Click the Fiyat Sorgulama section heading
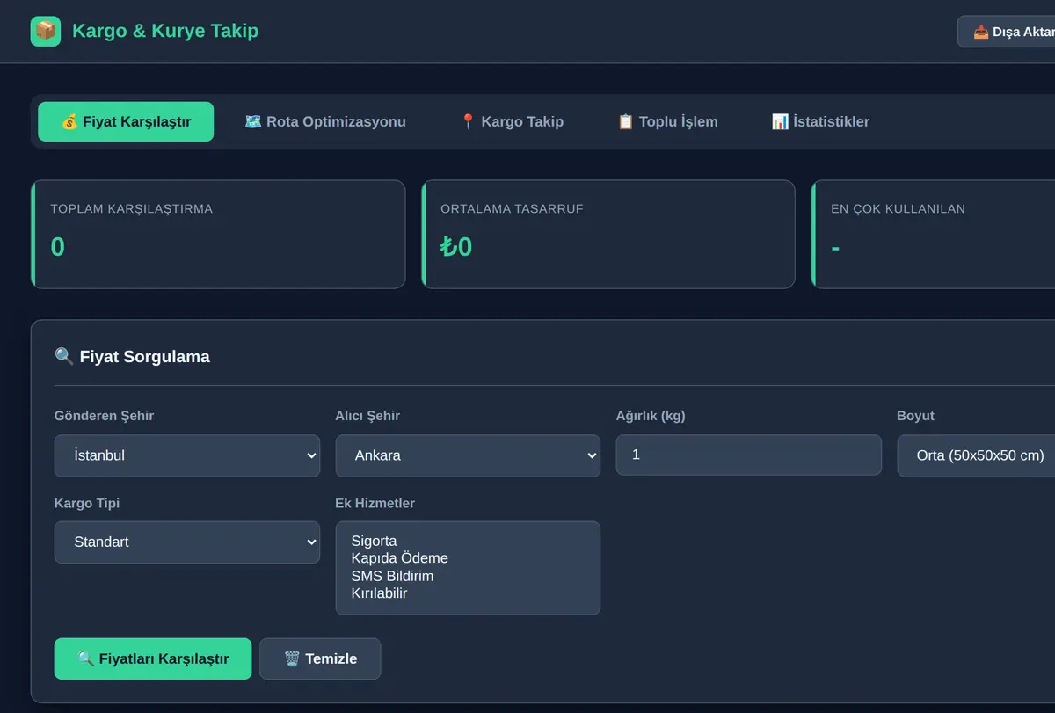This screenshot has height=713, width=1055. (132, 356)
